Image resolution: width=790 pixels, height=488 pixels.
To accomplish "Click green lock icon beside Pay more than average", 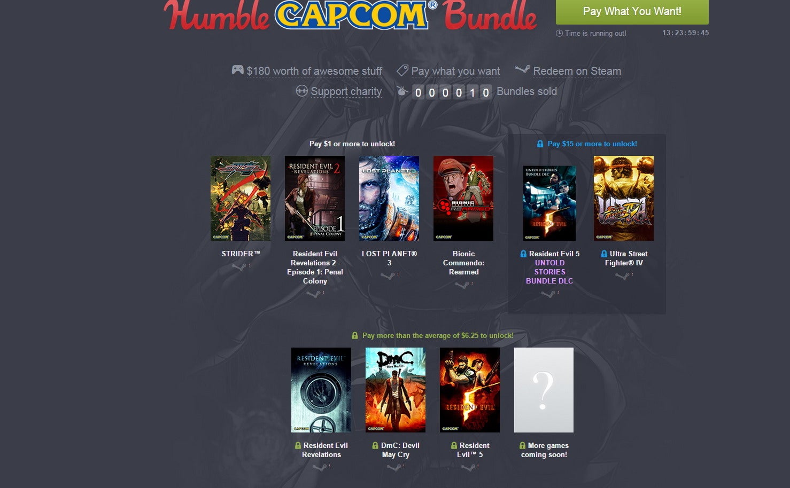I will (x=355, y=335).
